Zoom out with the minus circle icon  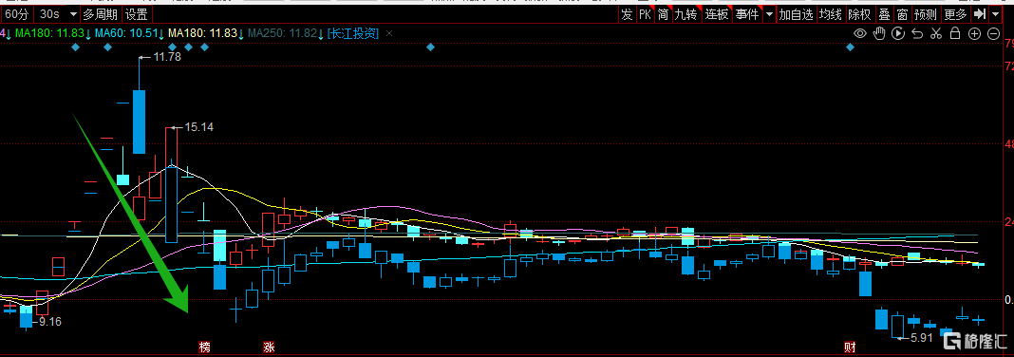(x=993, y=33)
